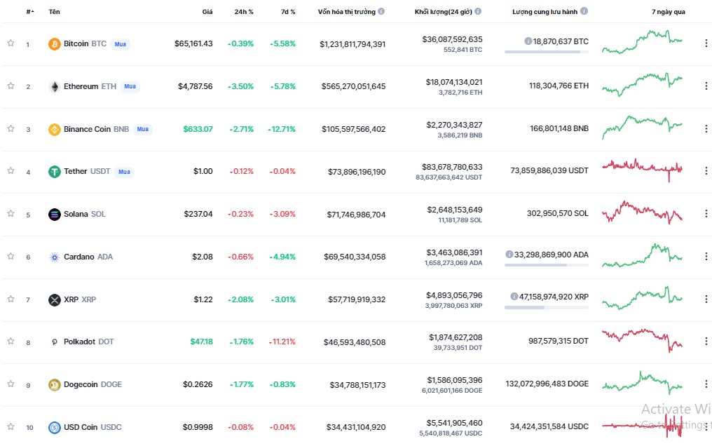Open the three-dot menu for Tether
This screenshot has height=446, width=712.
tap(706, 171)
